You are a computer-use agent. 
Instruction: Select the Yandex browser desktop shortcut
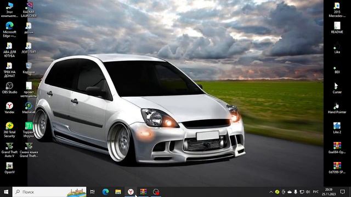(x=9, y=108)
